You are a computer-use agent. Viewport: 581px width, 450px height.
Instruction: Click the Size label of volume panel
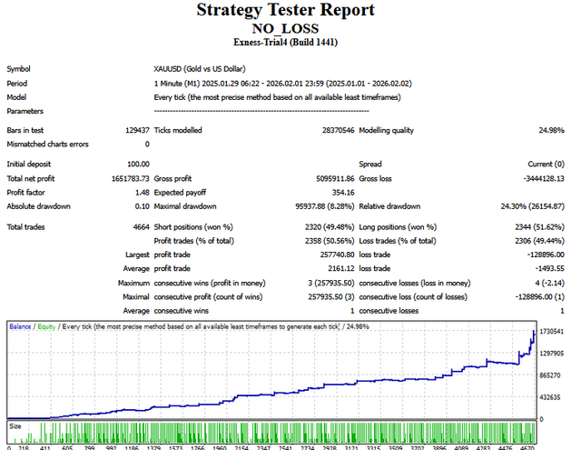tap(15, 424)
